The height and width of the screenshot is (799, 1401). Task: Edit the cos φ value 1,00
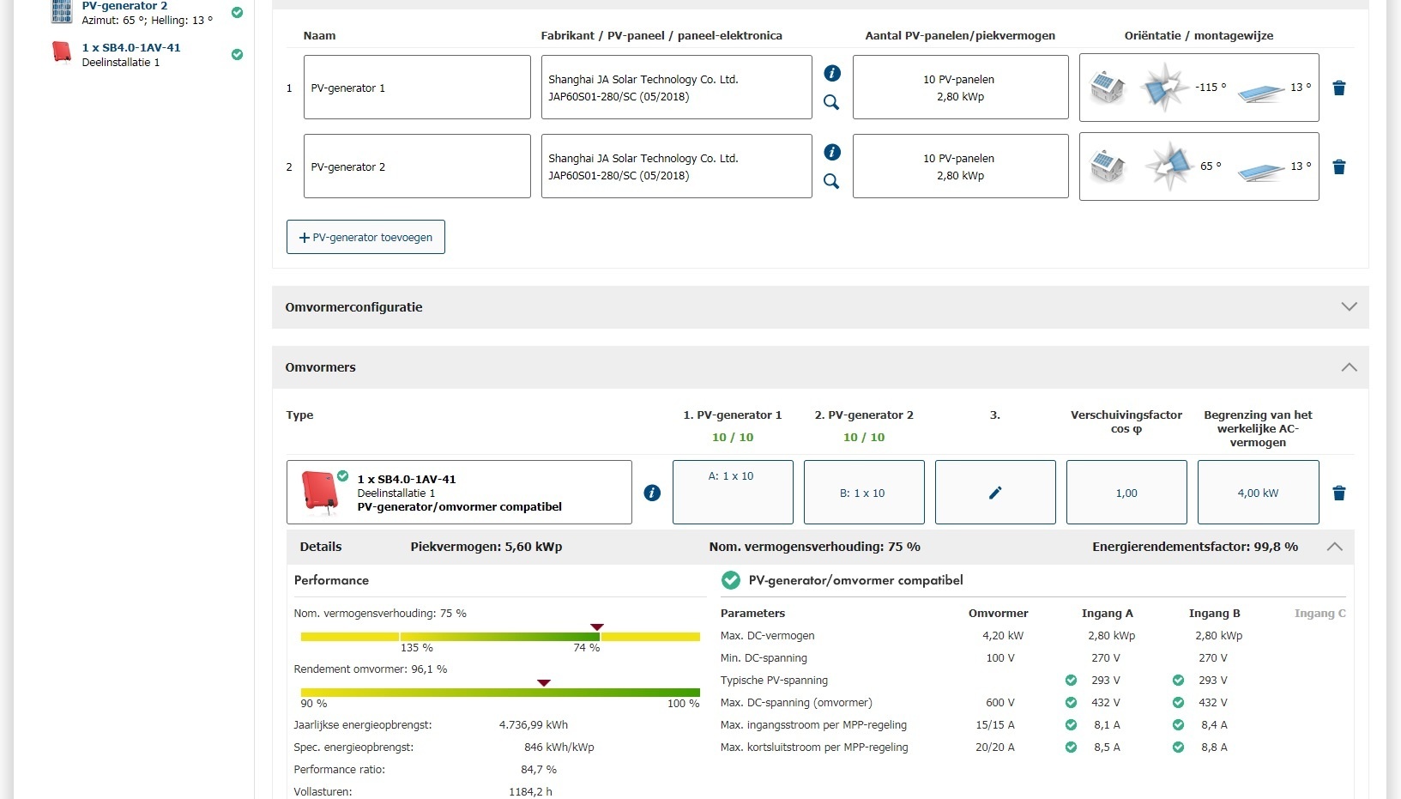(1126, 493)
